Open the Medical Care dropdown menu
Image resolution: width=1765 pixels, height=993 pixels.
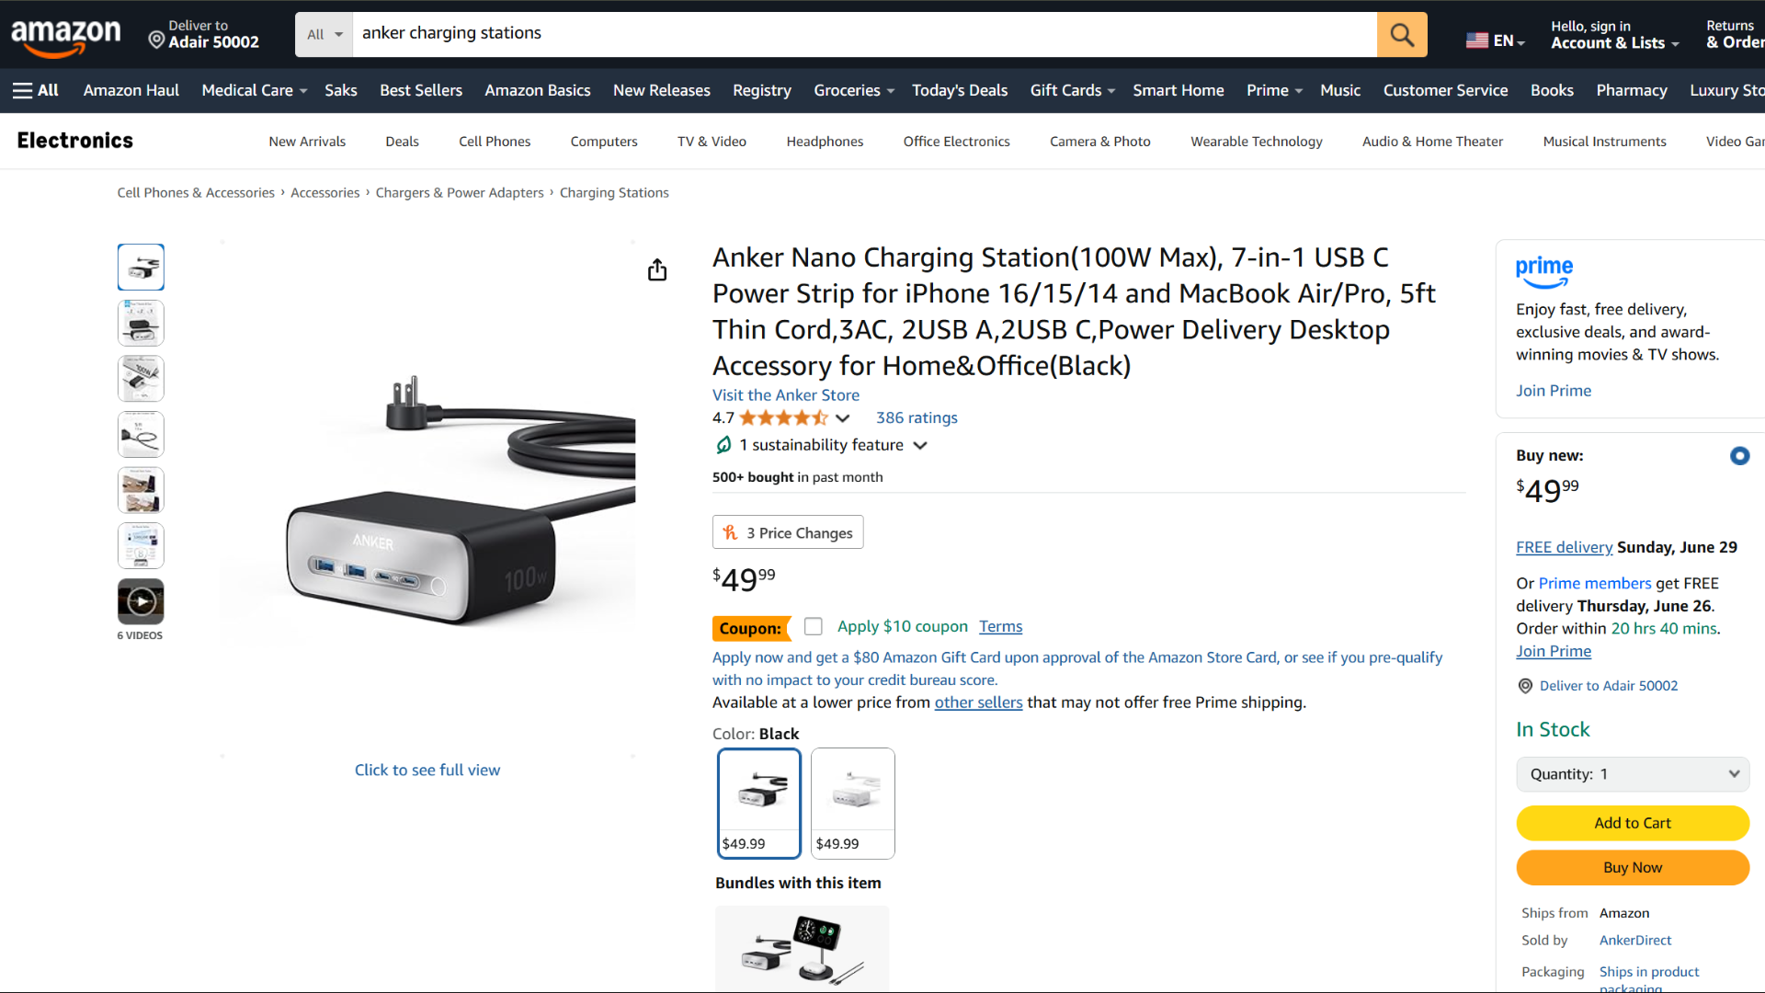(255, 90)
